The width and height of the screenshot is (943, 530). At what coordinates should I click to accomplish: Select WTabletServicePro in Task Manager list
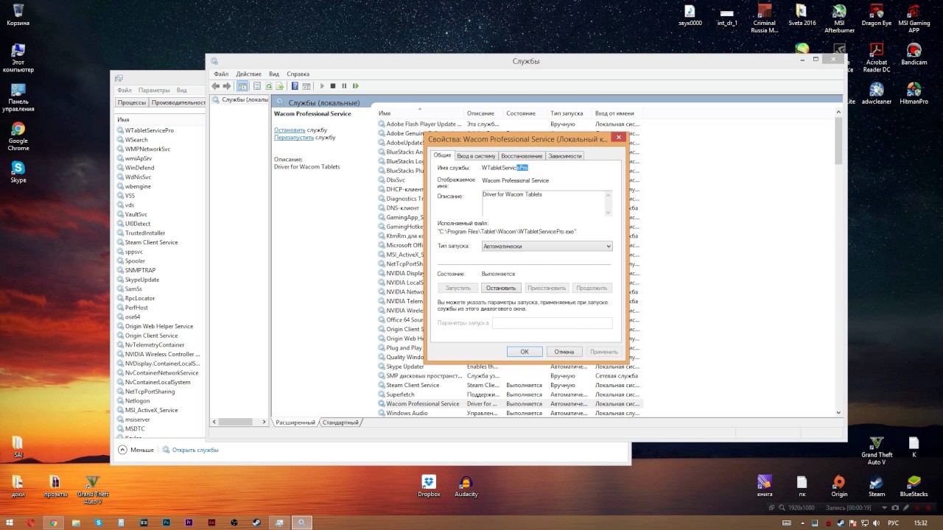(x=149, y=130)
